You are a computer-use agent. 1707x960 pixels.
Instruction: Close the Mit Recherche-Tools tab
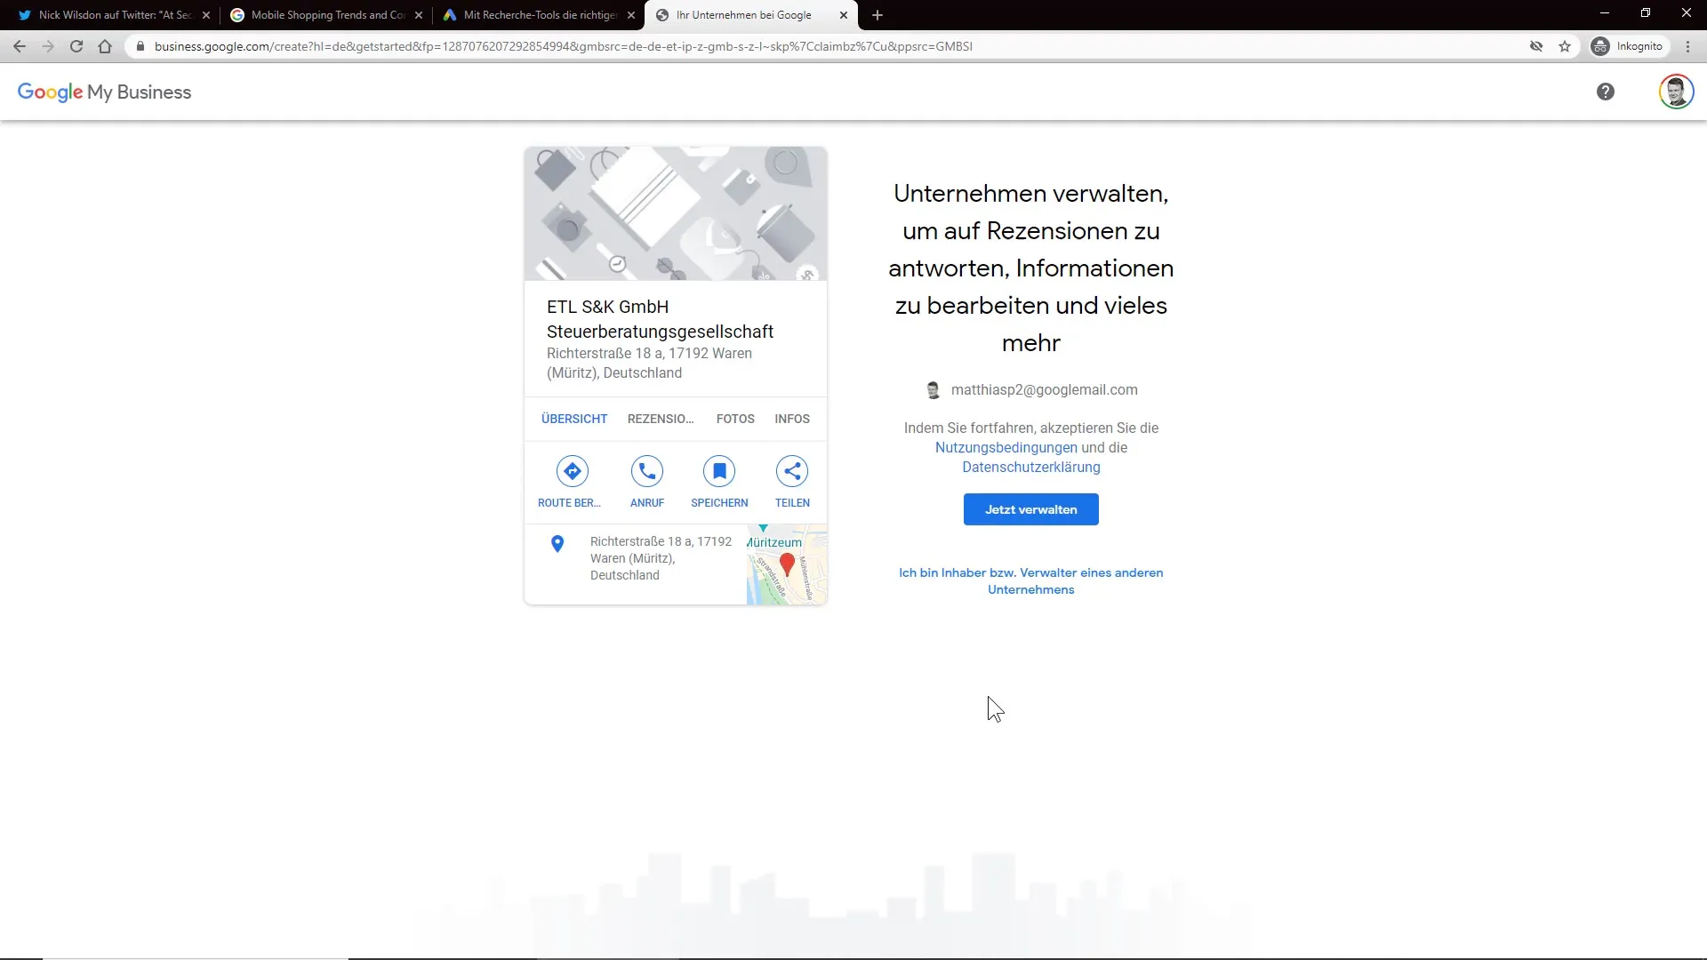(631, 15)
